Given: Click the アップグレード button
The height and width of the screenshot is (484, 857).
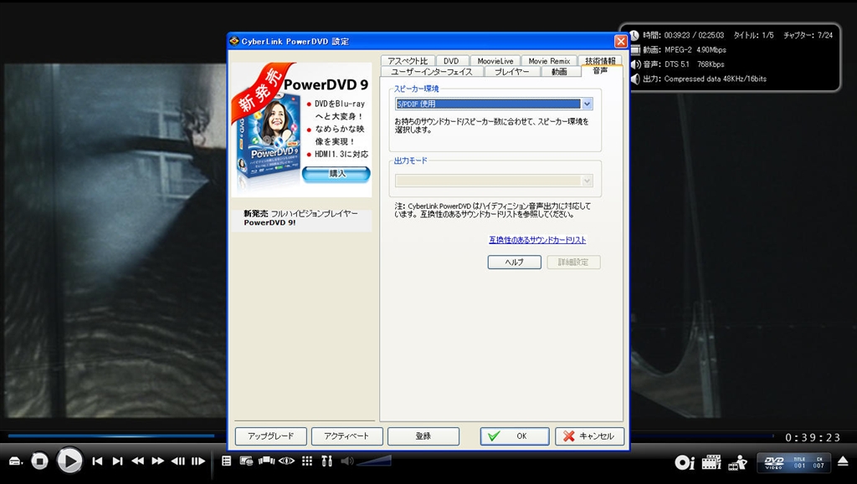Looking at the screenshot, I should click(270, 436).
